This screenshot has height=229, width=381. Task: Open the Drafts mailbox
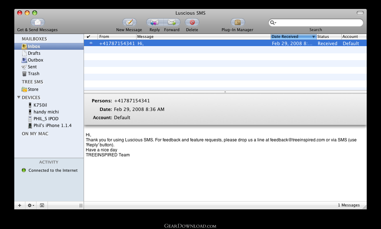click(x=34, y=53)
